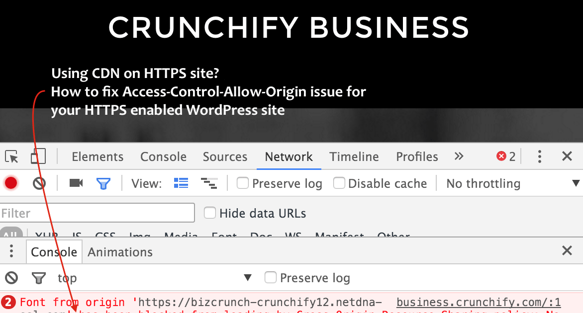Click the capture screenshots camera icon
Image resolution: width=583 pixels, height=313 pixels.
[76, 183]
